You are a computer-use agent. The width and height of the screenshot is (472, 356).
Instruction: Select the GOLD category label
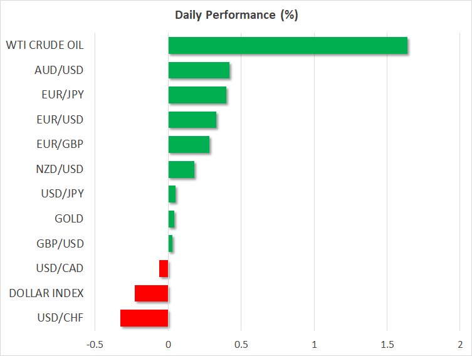tap(69, 219)
